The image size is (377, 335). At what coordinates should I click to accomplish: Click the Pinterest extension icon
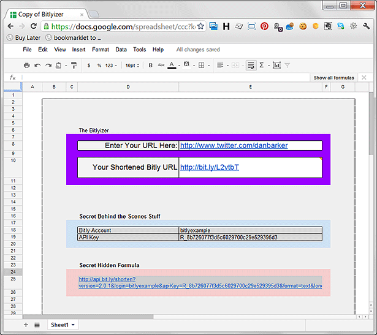pos(264,26)
